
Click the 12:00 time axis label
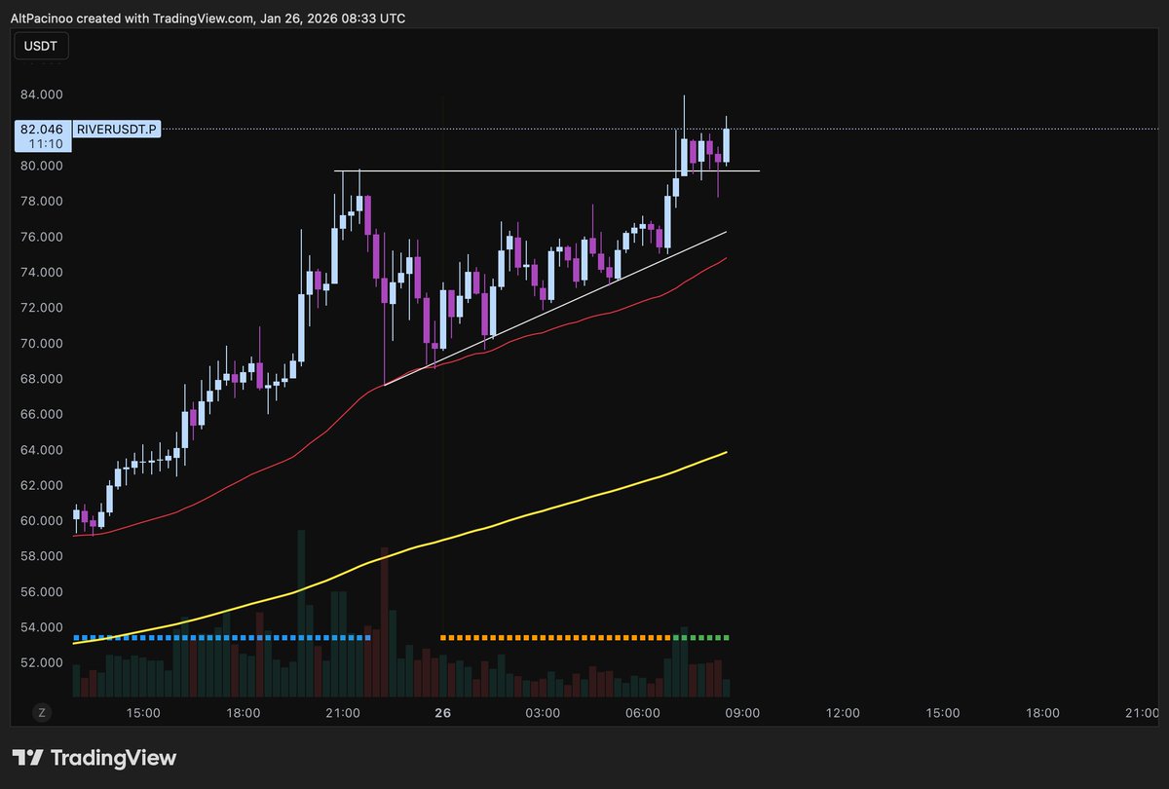click(x=842, y=713)
